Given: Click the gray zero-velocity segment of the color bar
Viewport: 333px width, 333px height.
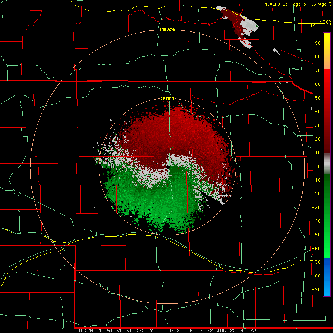Looking at the screenshot, I should 327,164.
